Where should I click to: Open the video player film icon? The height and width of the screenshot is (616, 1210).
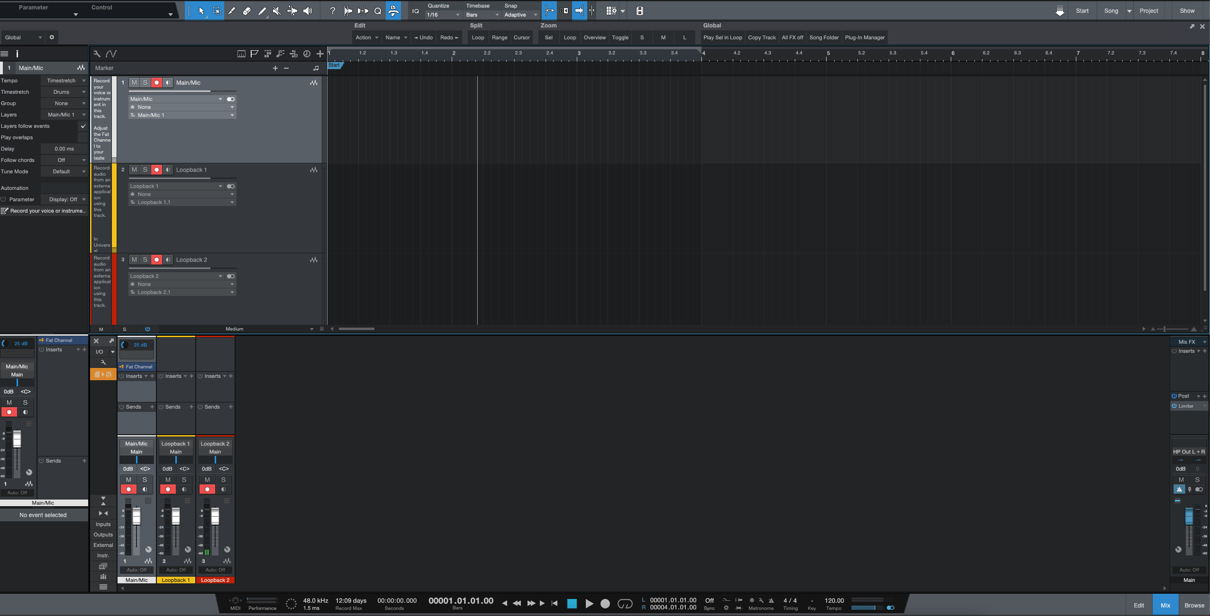[640, 11]
